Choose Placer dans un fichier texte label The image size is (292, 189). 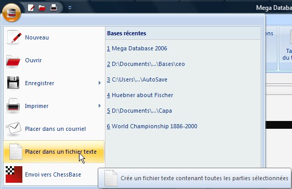click(61, 152)
